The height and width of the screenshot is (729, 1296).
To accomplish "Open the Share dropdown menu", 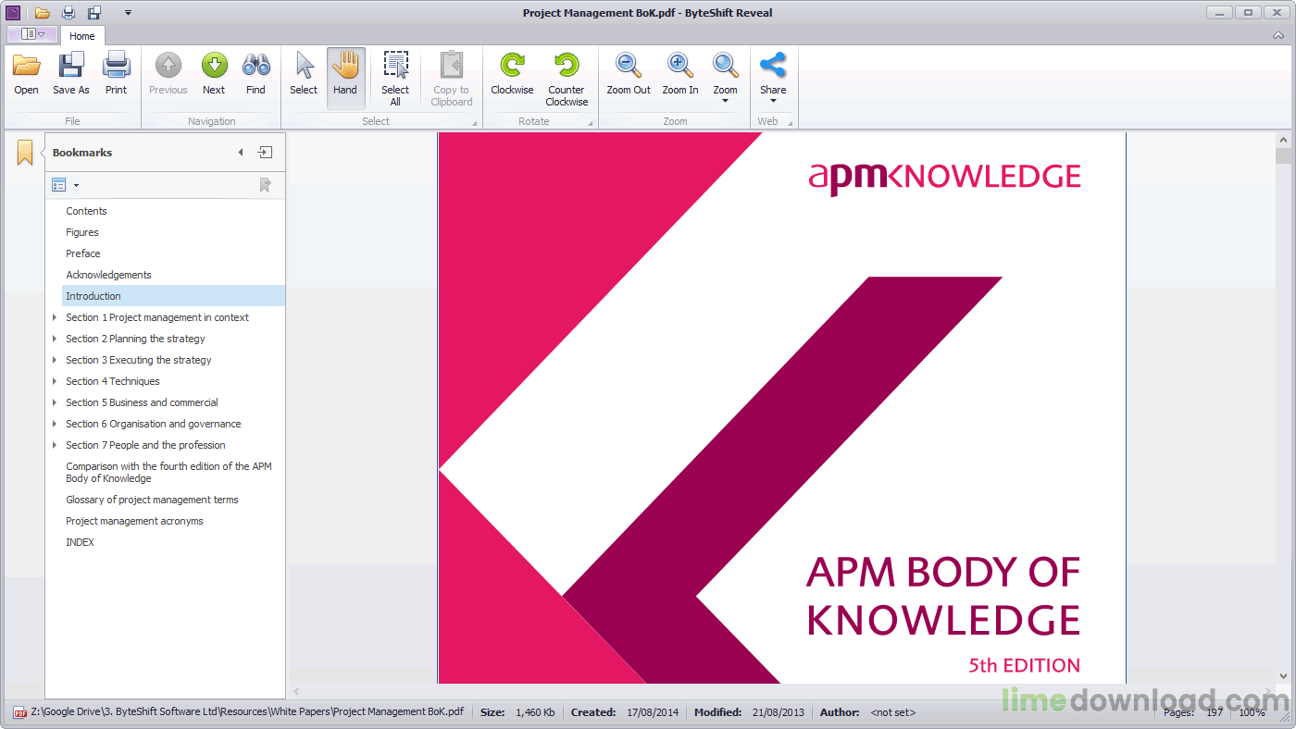I will tap(773, 79).
